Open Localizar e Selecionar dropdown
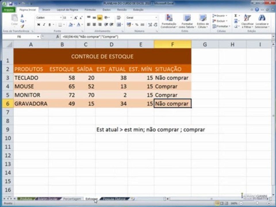The width and height of the screenshot is (276, 207). coord(262,21)
